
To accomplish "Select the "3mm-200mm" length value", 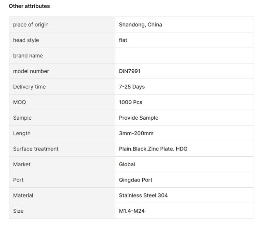I will [136, 133].
